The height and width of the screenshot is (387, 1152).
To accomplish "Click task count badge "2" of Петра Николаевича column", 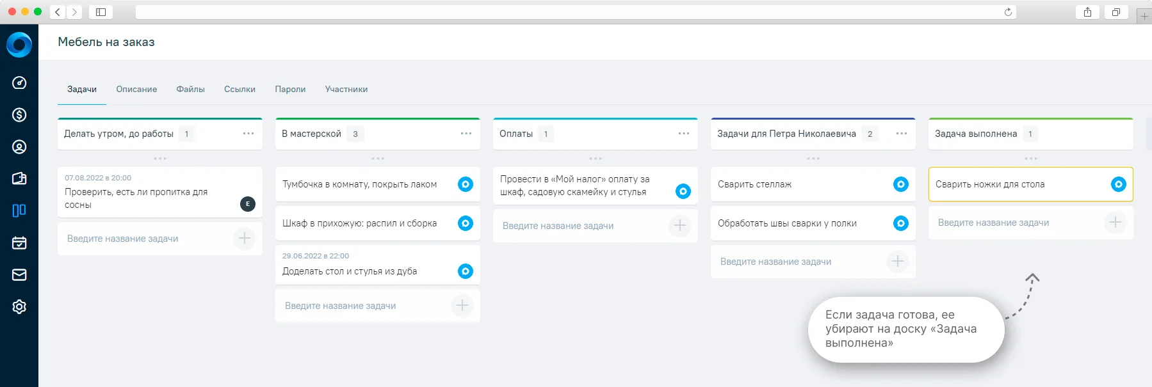I will (870, 134).
